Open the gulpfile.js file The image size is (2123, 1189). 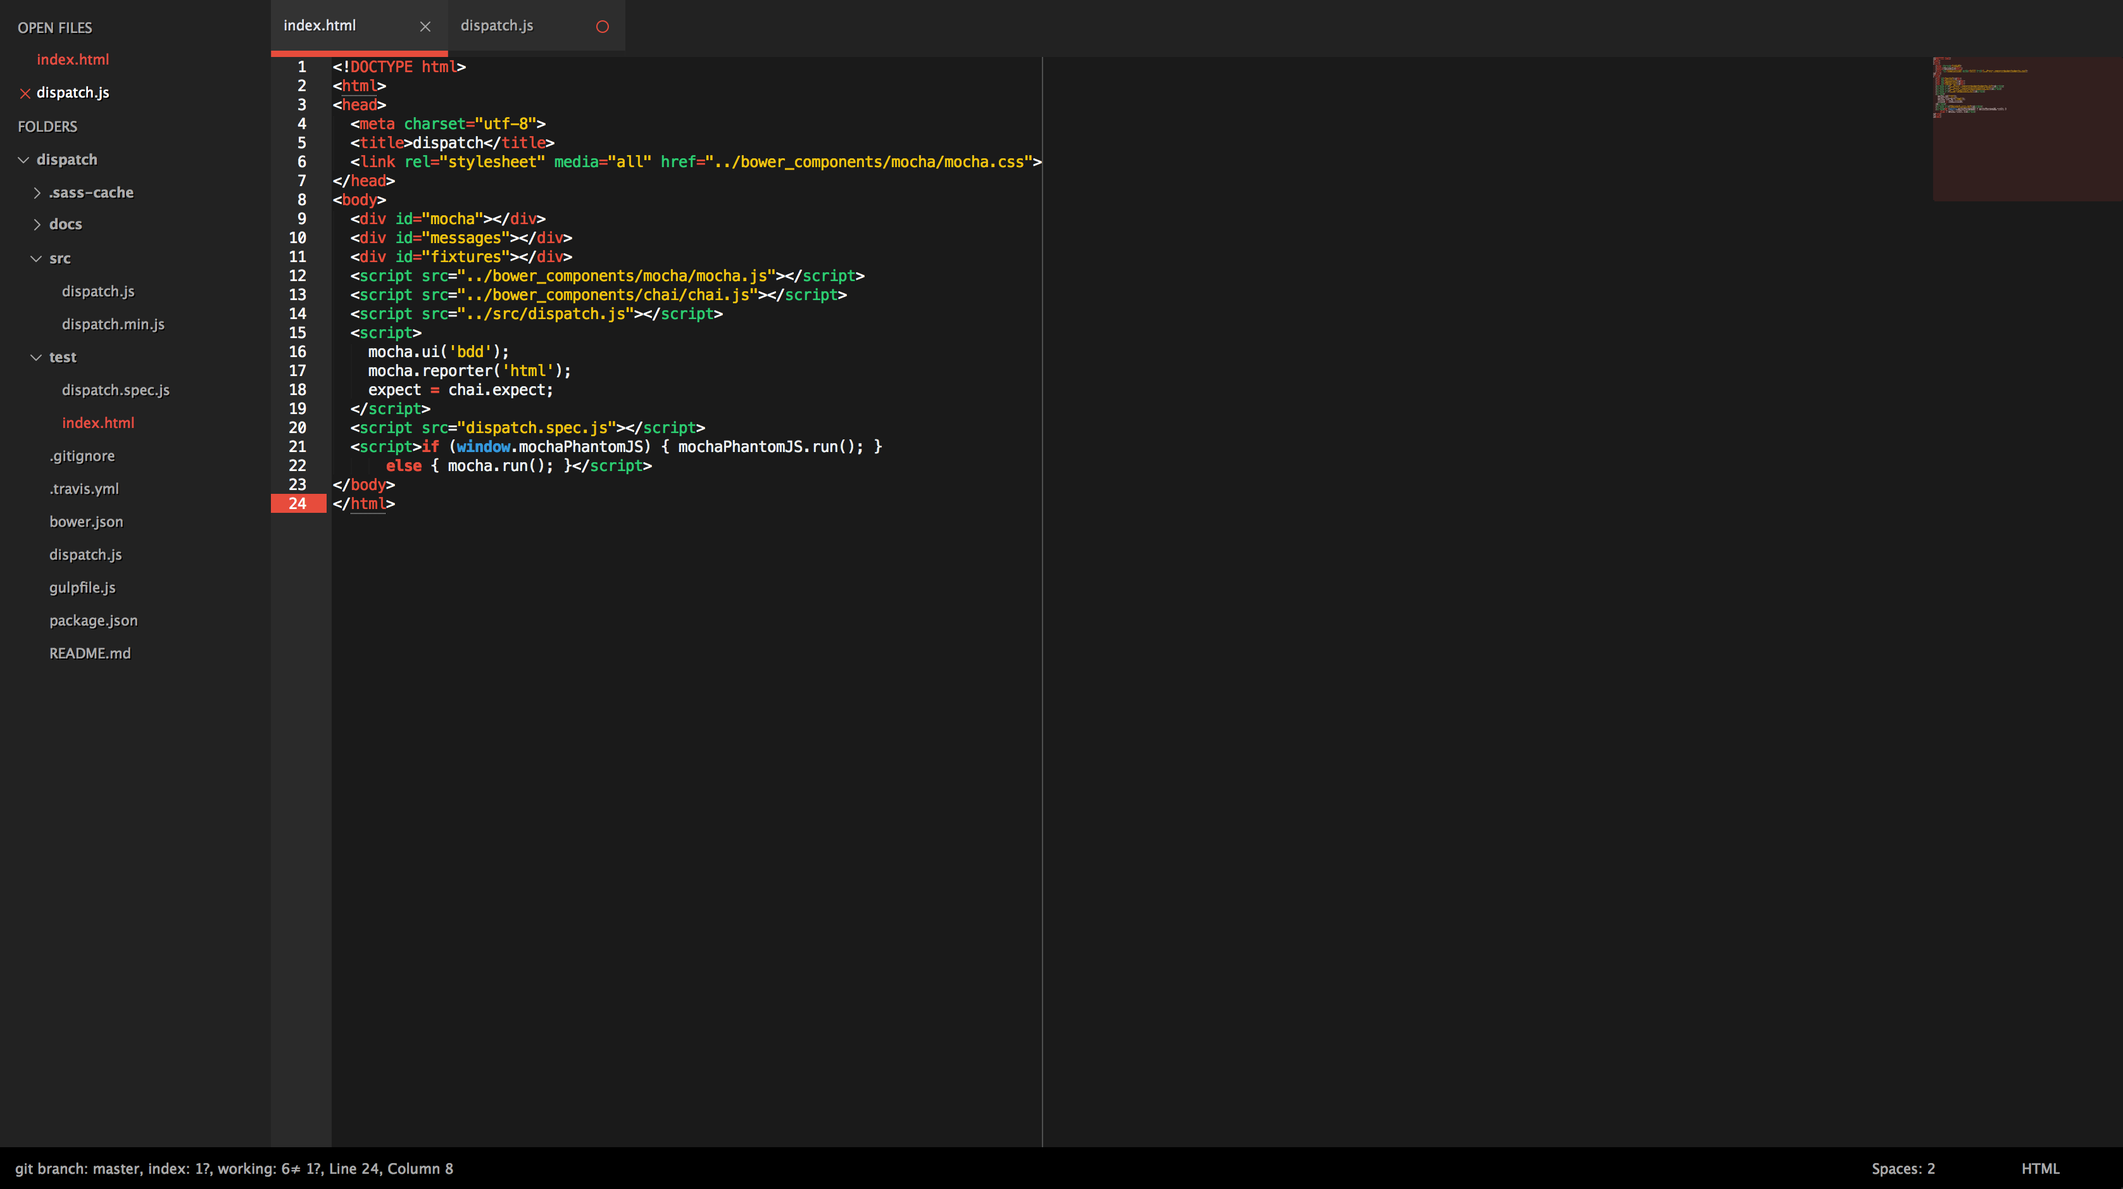point(82,588)
